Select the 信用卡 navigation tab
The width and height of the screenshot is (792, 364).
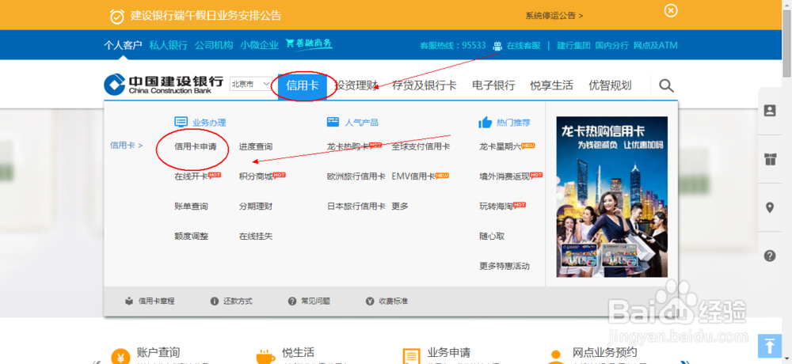[302, 85]
